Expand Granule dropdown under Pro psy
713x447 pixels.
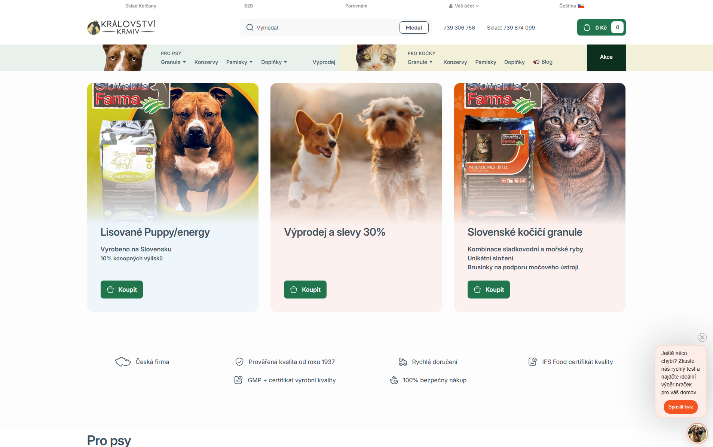(x=173, y=62)
